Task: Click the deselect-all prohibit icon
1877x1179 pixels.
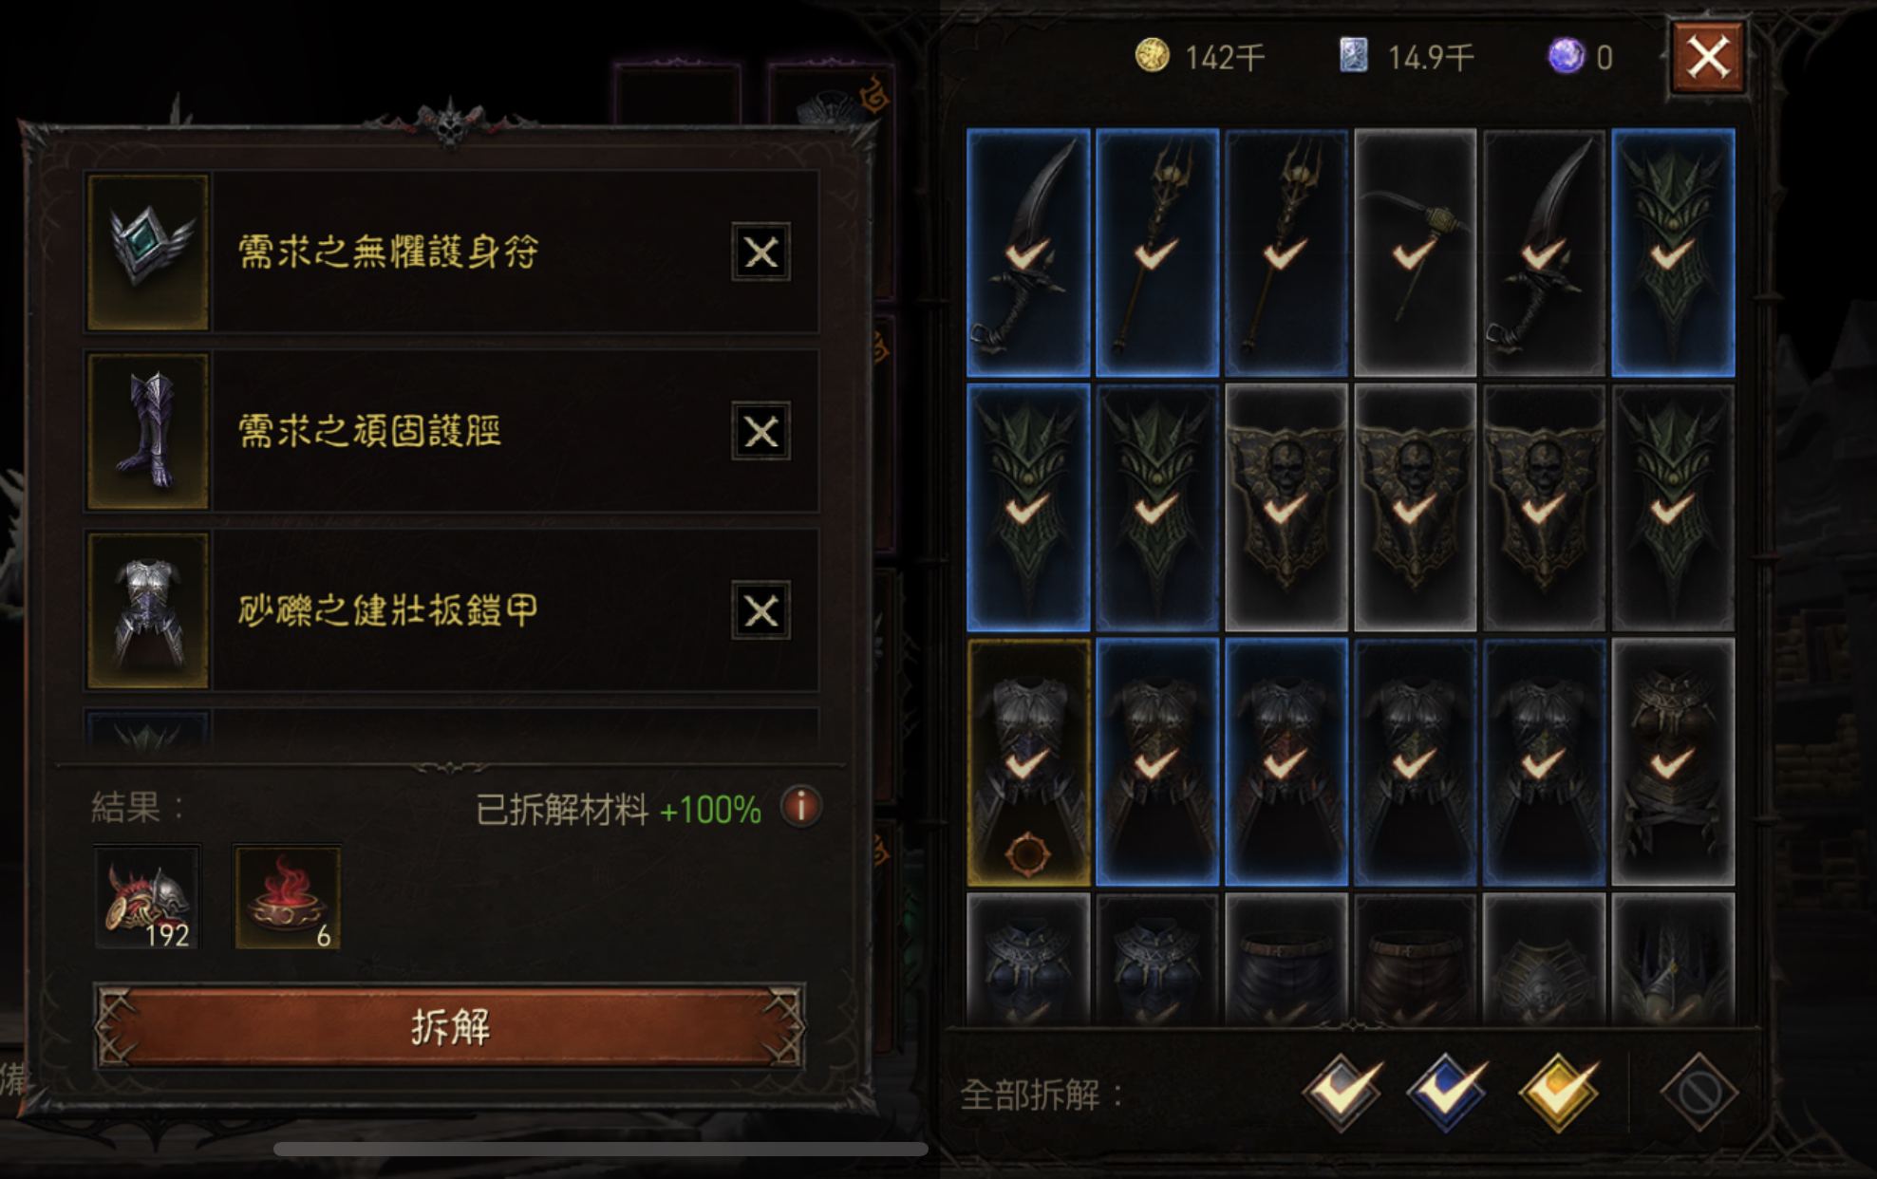Action: 1699,1093
